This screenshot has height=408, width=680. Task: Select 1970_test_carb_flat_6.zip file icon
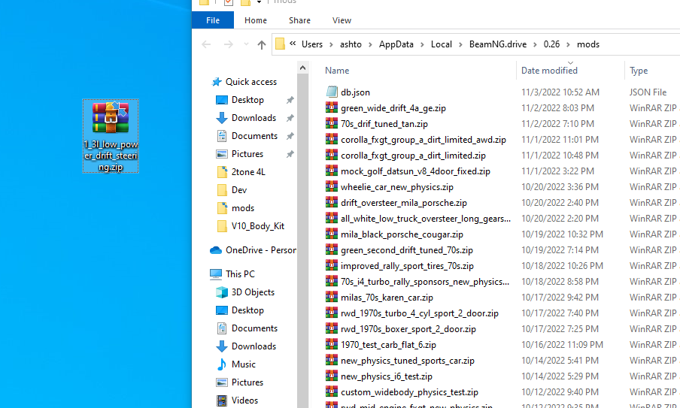pos(332,344)
